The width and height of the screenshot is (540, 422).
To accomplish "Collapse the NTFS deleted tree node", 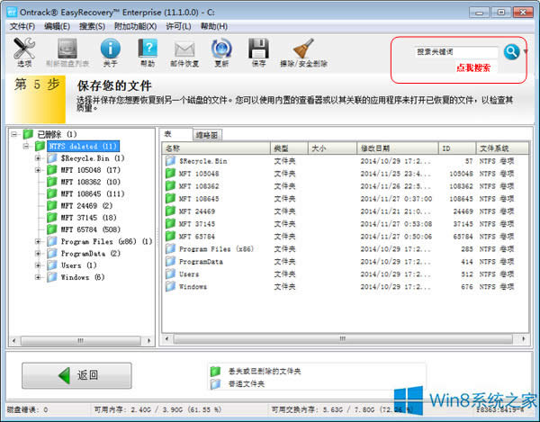I will 27,146.
